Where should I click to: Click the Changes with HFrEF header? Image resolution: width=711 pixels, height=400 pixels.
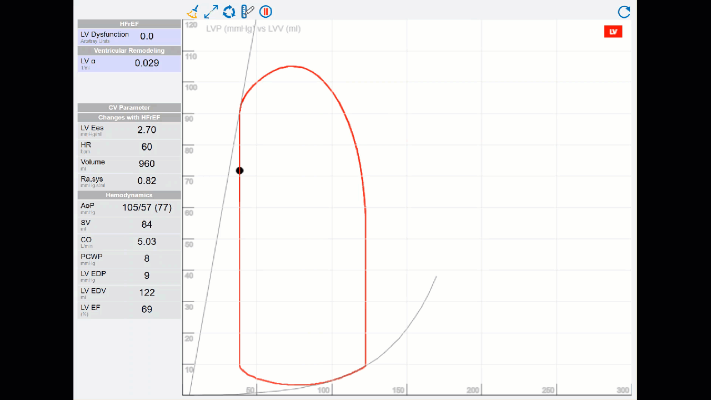[x=129, y=117]
